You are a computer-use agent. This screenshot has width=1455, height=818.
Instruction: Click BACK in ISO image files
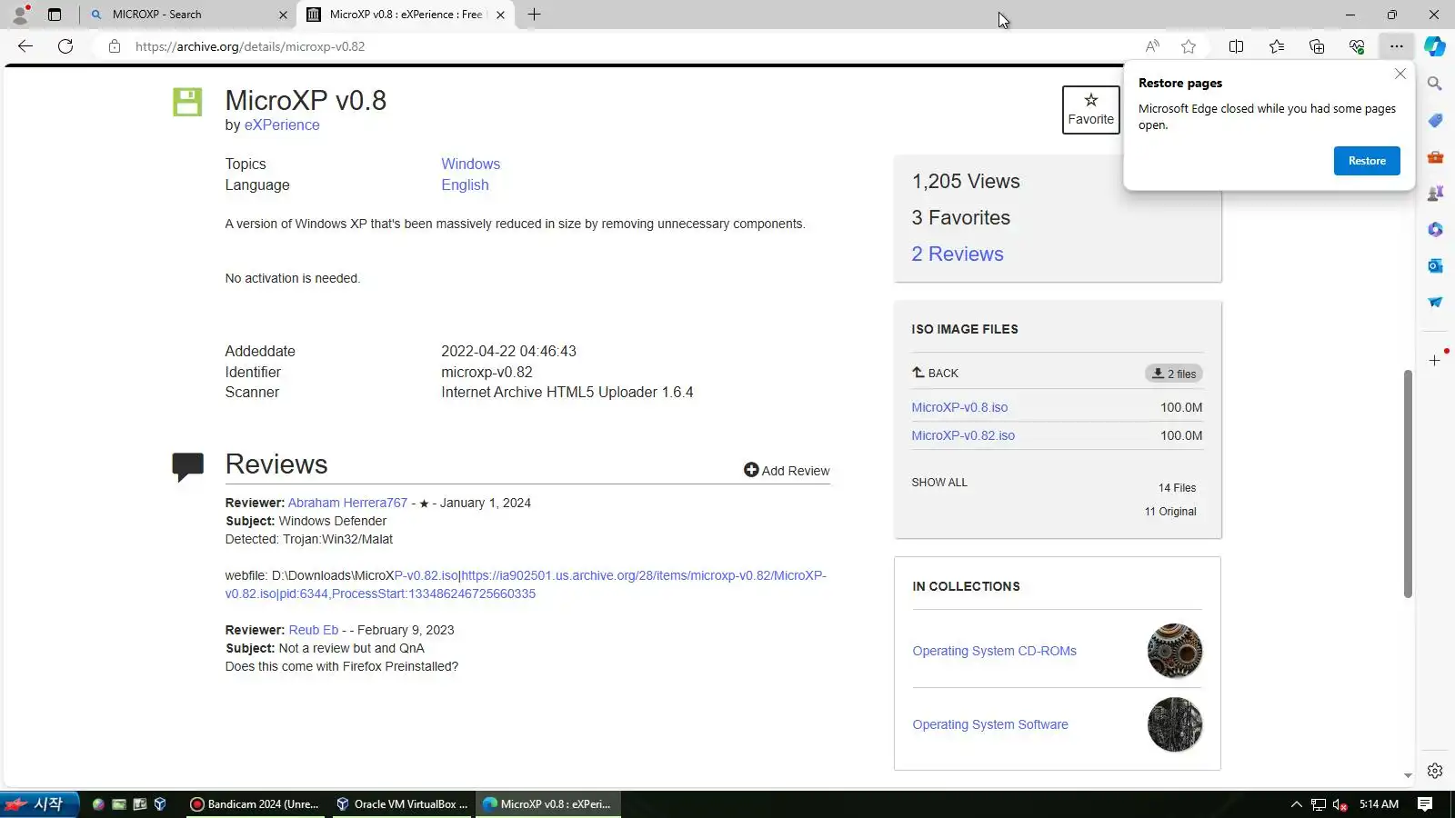935,374
